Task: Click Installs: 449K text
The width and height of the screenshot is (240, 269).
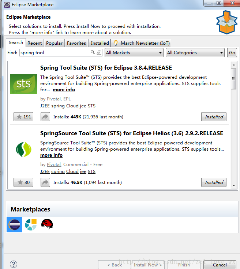Action: click(x=88, y=117)
